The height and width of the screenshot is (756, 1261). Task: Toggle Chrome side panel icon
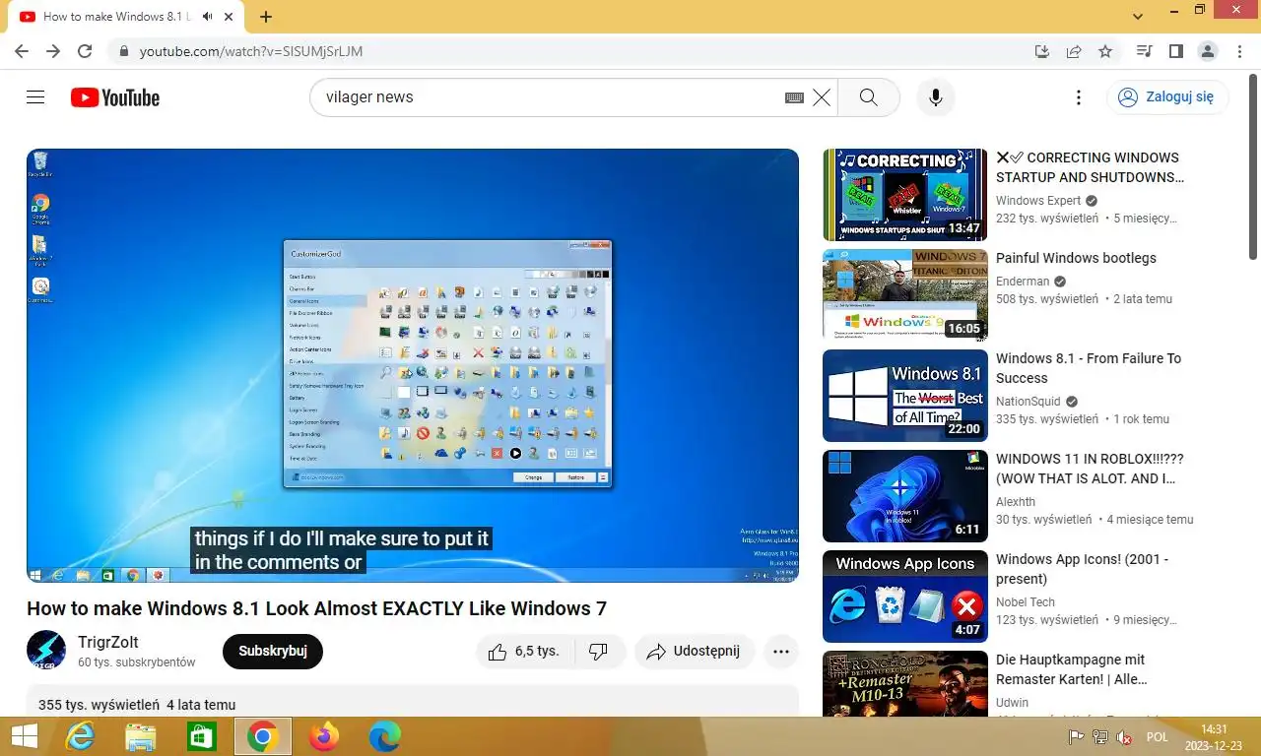1175,51
